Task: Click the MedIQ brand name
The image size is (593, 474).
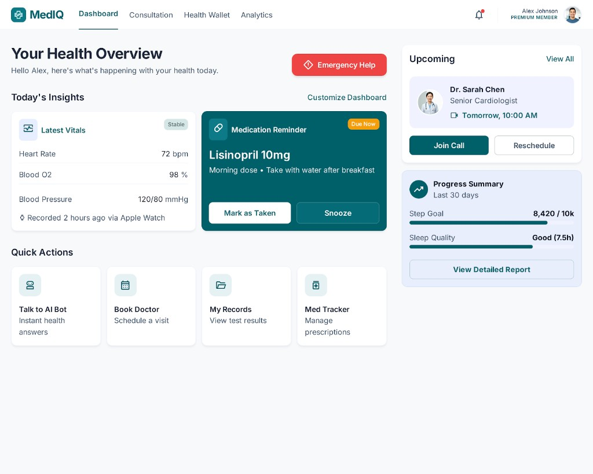Action: point(46,14)
